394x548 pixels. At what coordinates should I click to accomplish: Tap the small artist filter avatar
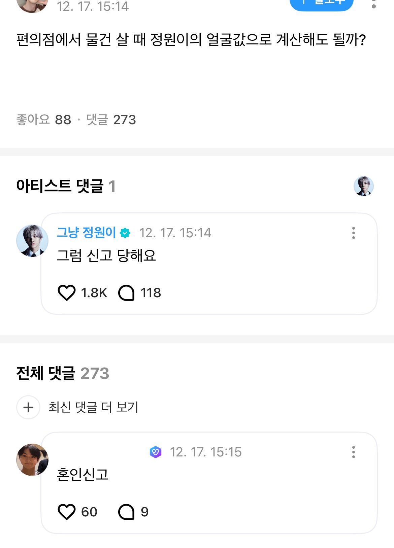[x=364, y=186]
